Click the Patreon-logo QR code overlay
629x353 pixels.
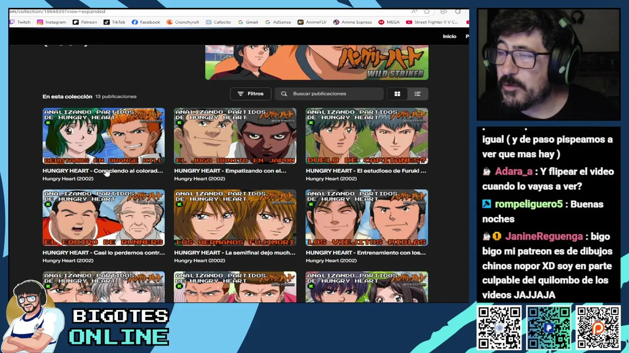pos(598,328)
